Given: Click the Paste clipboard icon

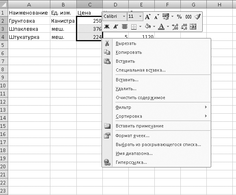Looking at the screenshot, I should pyautogui.click(x=107, y=61).
